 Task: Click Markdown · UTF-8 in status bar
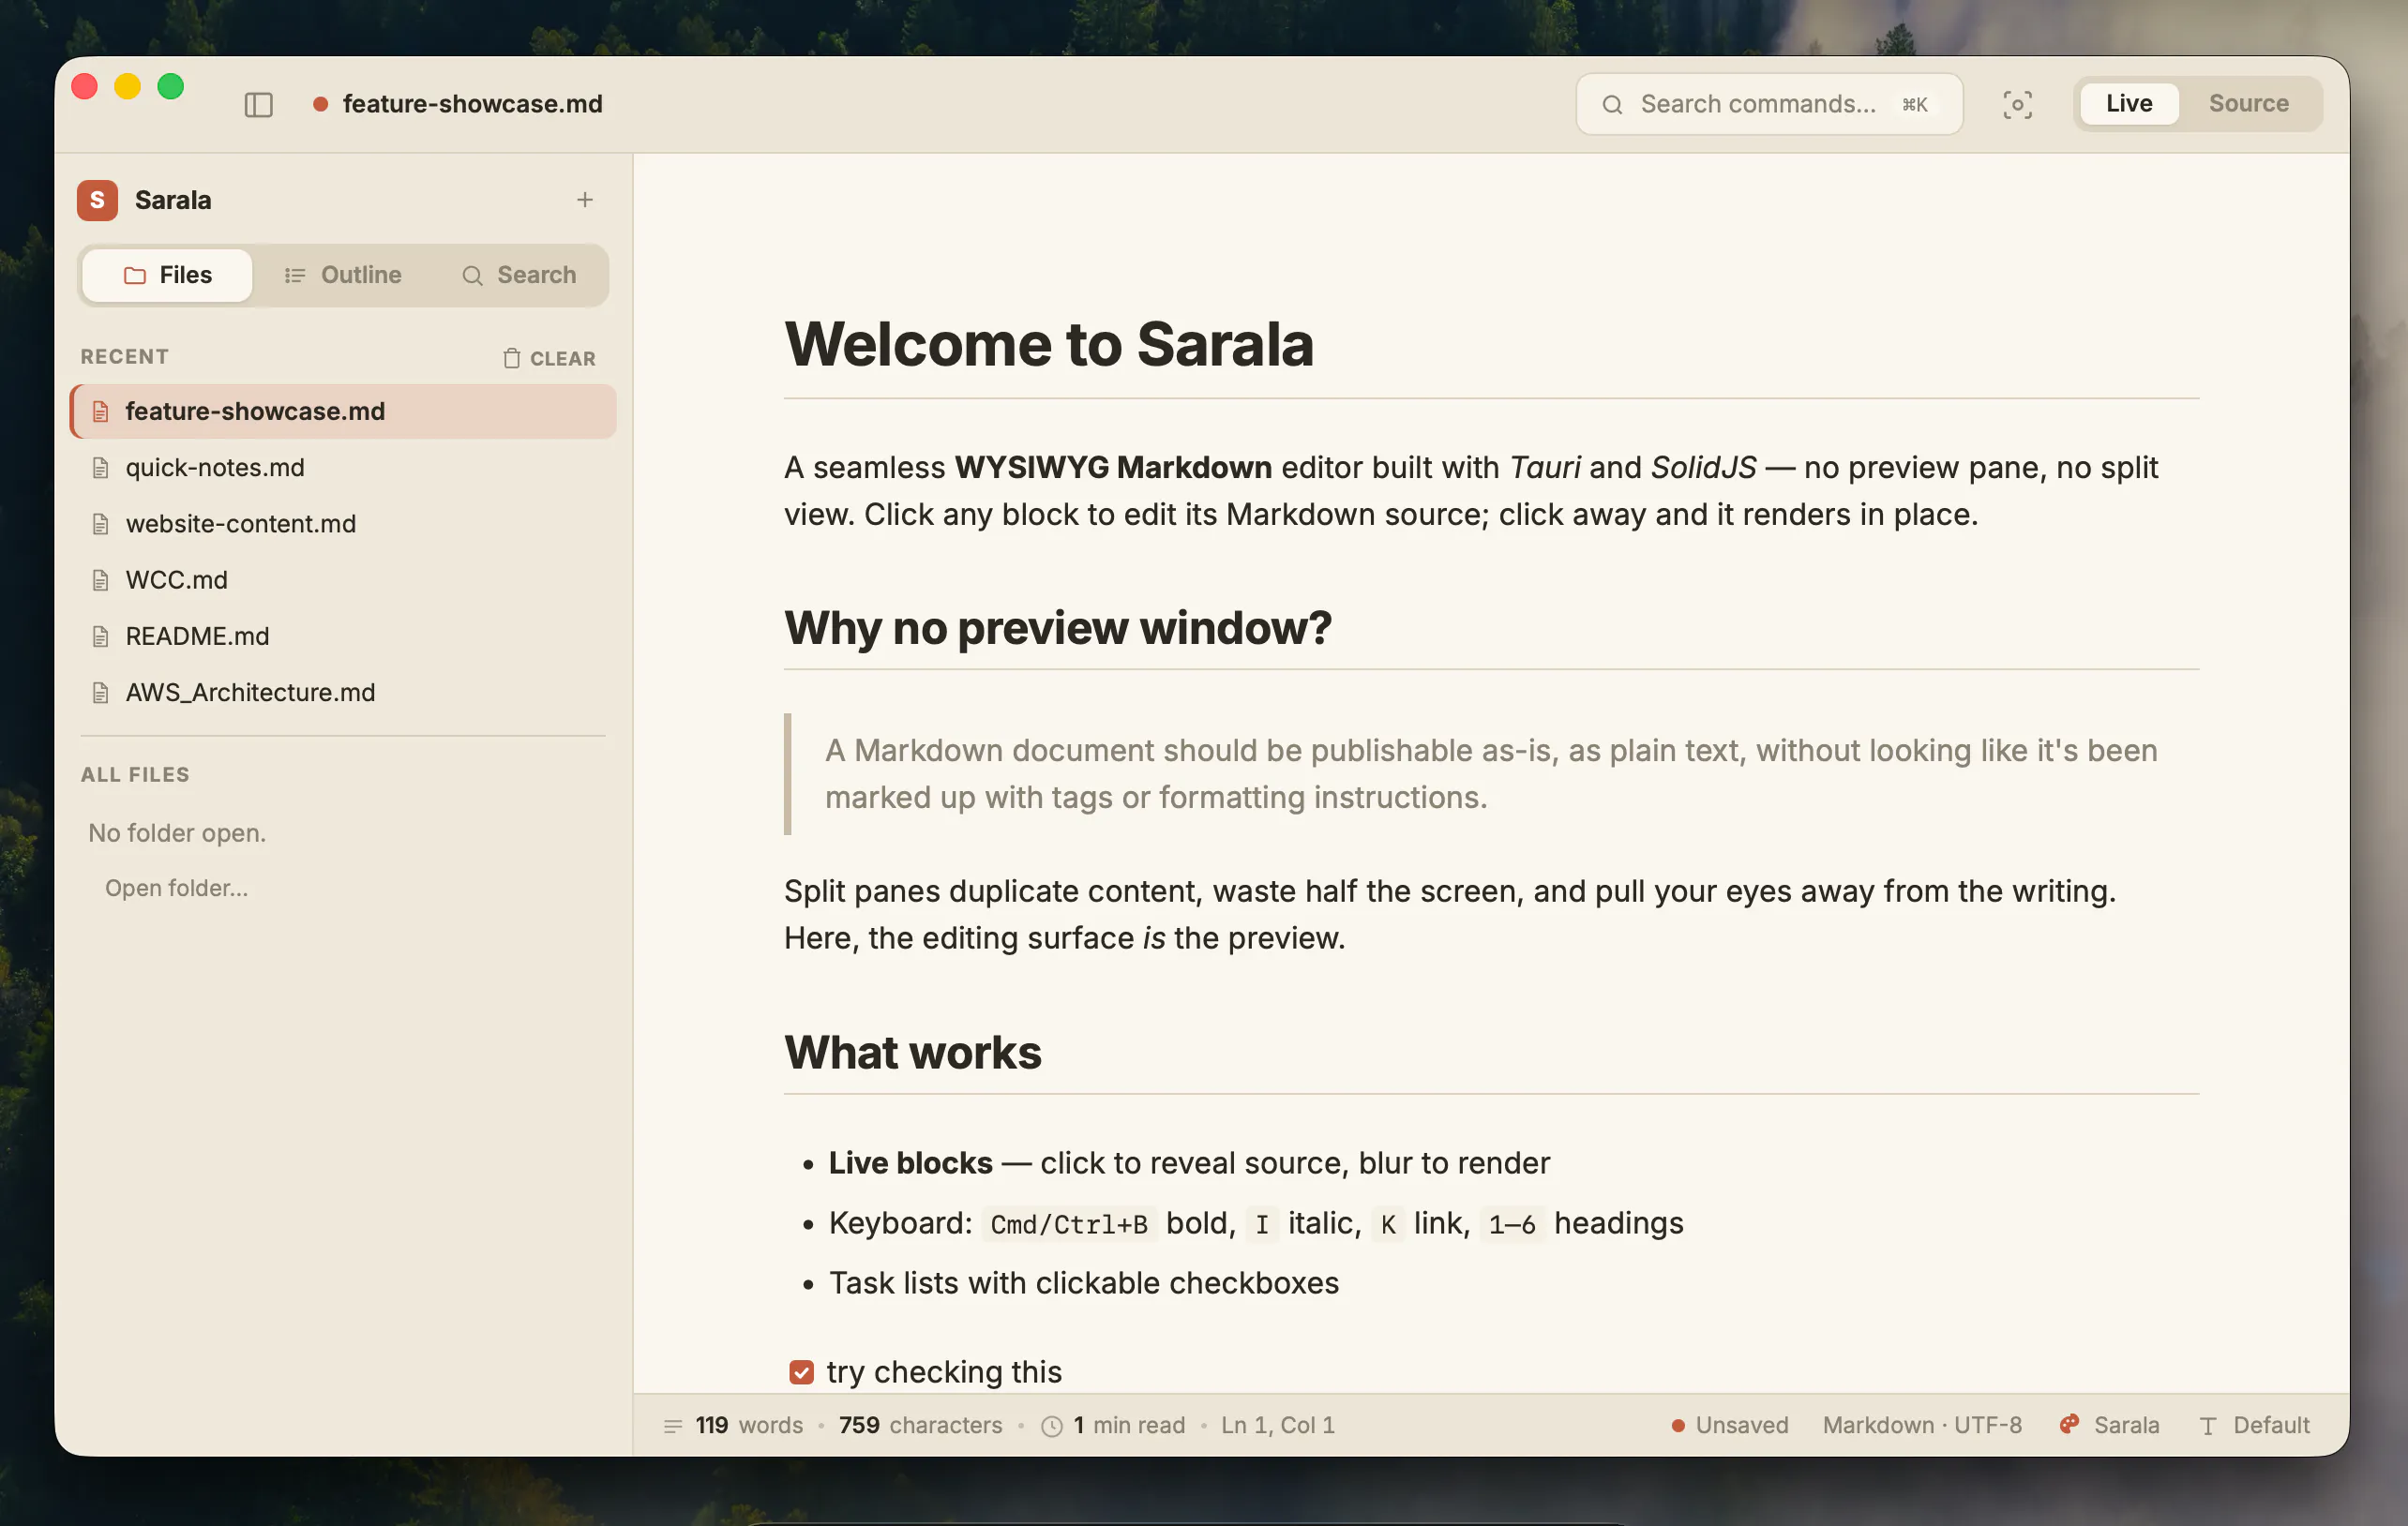(x=1922, y=1425)
